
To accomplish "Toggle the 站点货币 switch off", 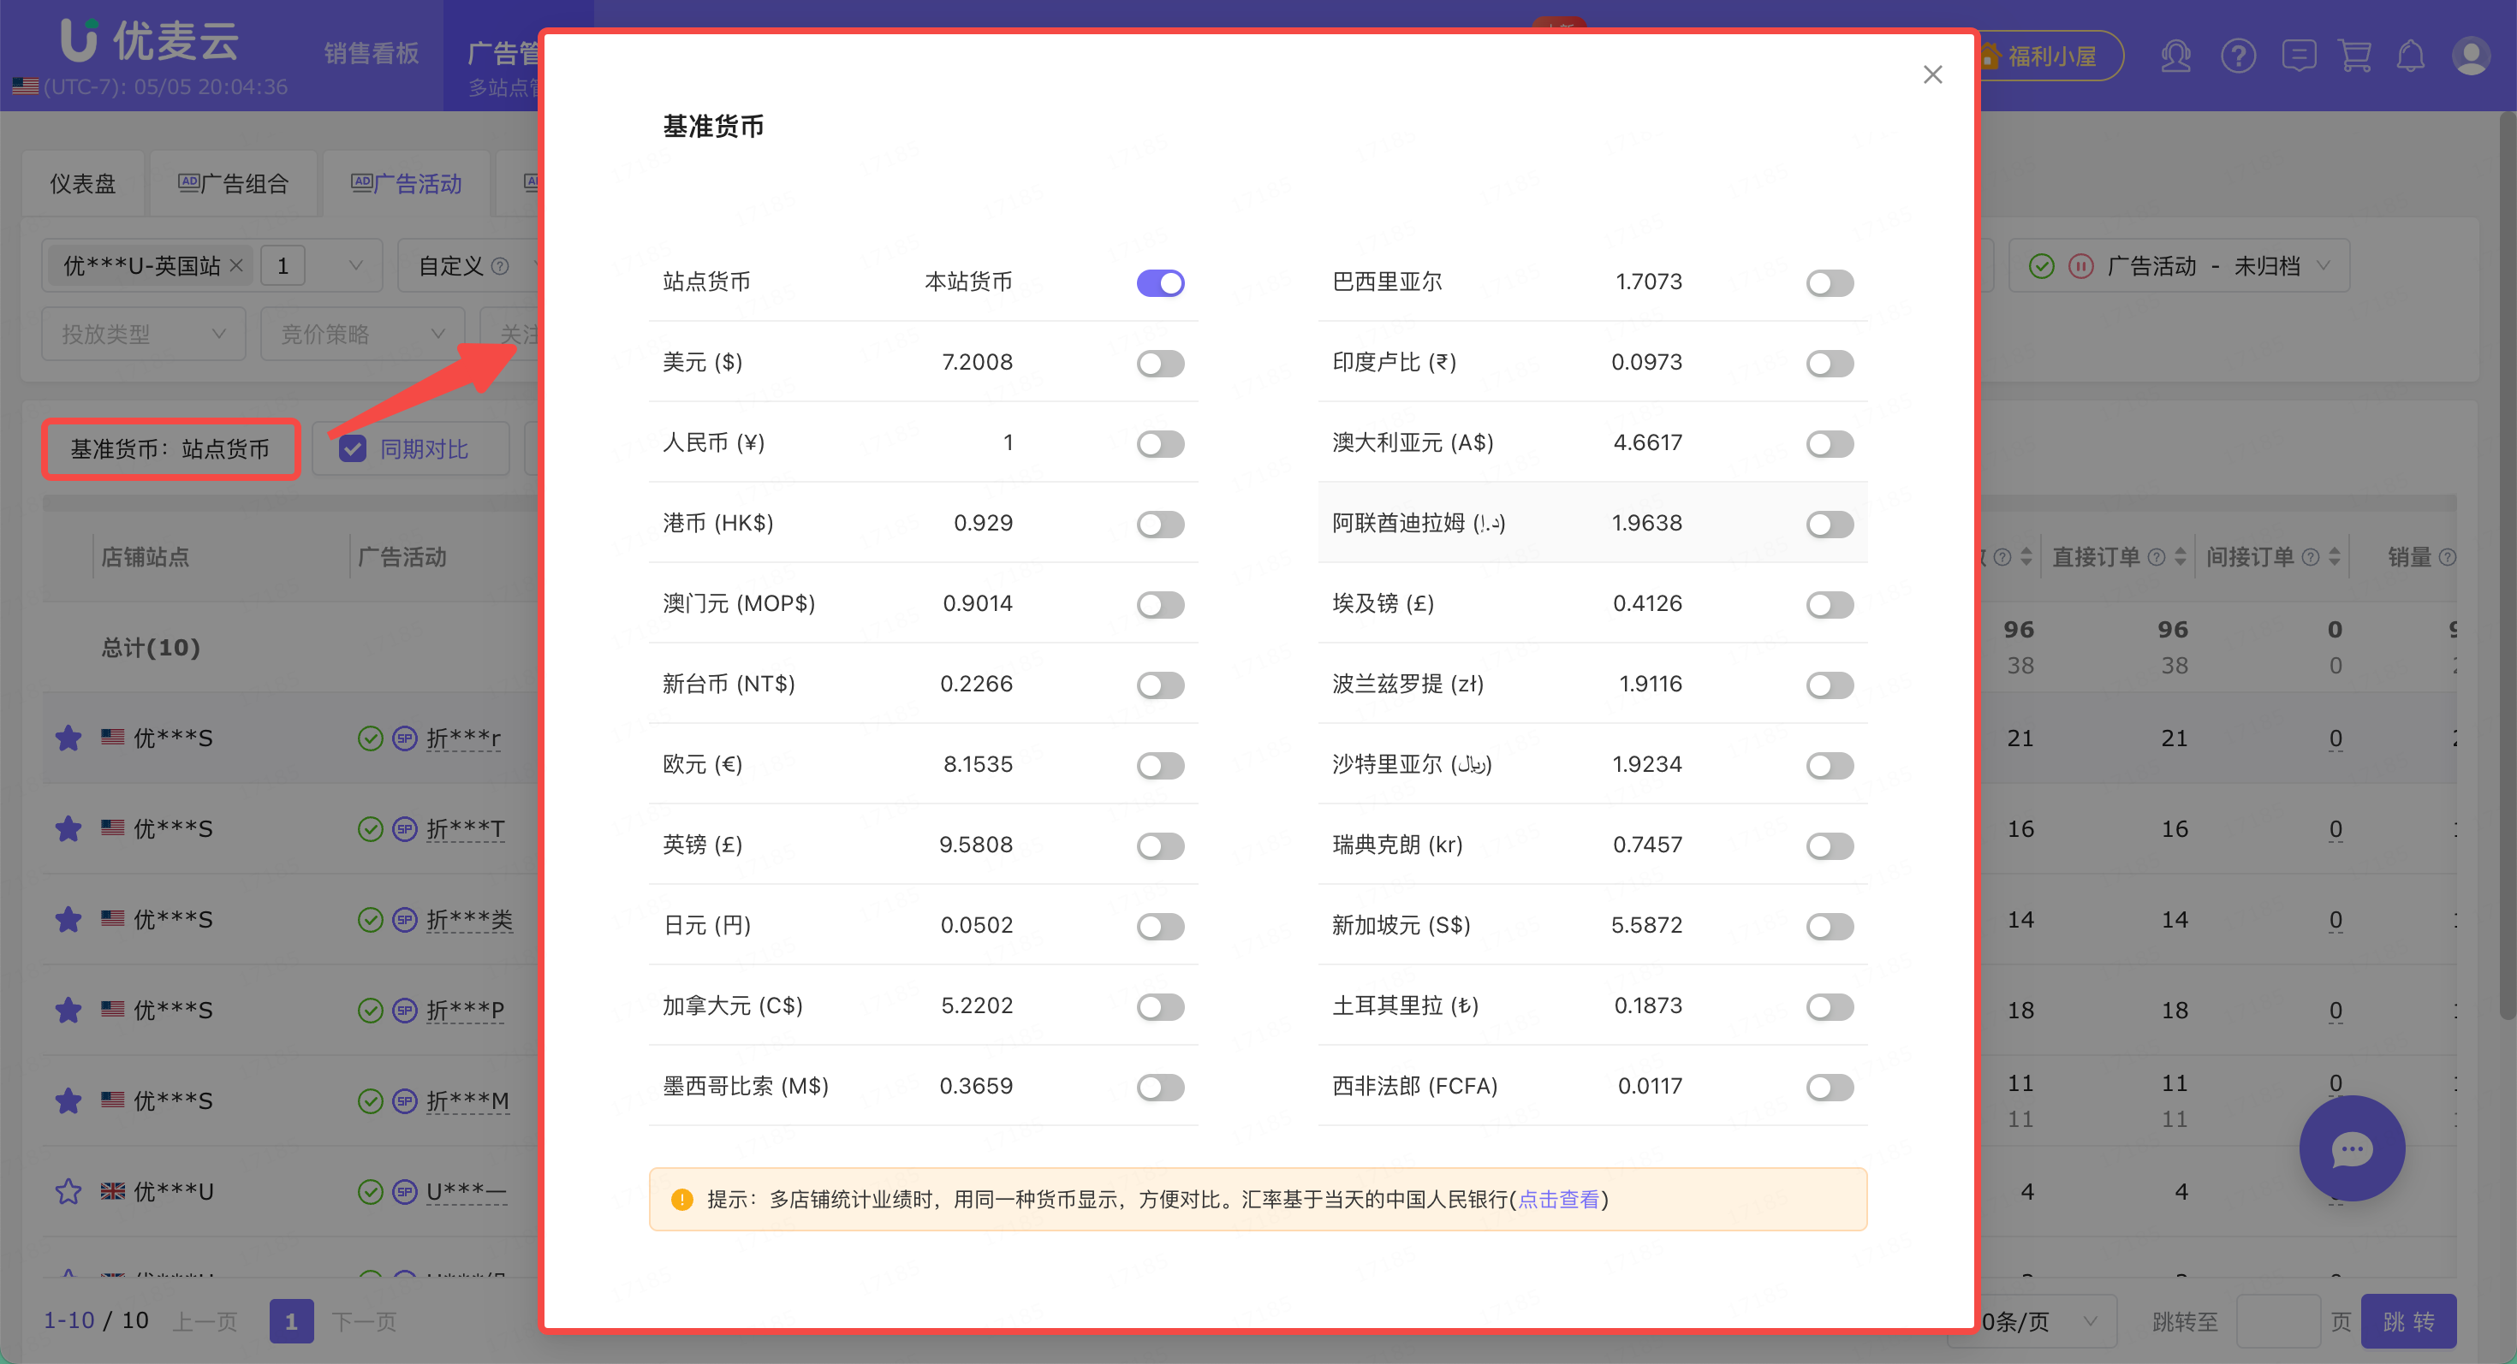I will pyautogui.click(x=1160, y=283).
